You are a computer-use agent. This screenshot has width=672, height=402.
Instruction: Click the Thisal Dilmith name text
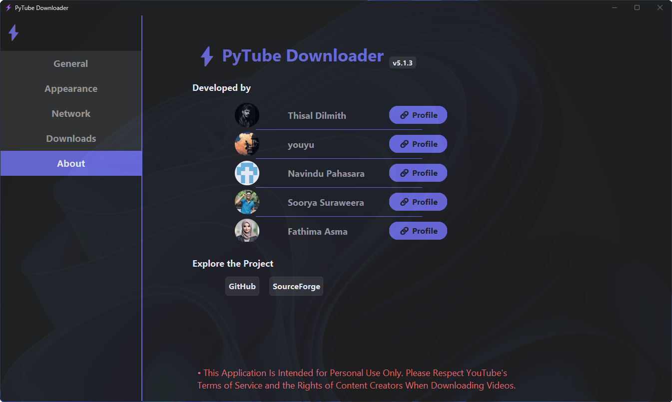pos(317,116)
